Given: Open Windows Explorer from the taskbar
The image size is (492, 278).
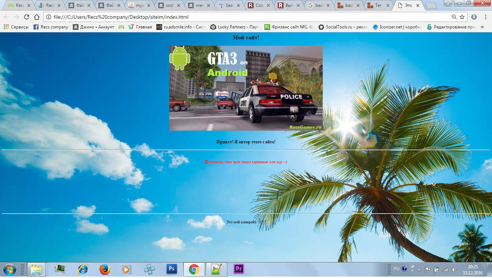Looking at the screenshot, I should coord(36,269).
